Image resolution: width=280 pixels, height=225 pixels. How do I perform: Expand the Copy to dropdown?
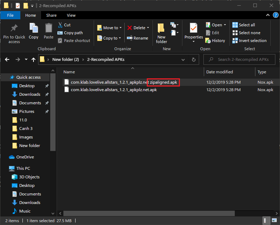(120, 38)
